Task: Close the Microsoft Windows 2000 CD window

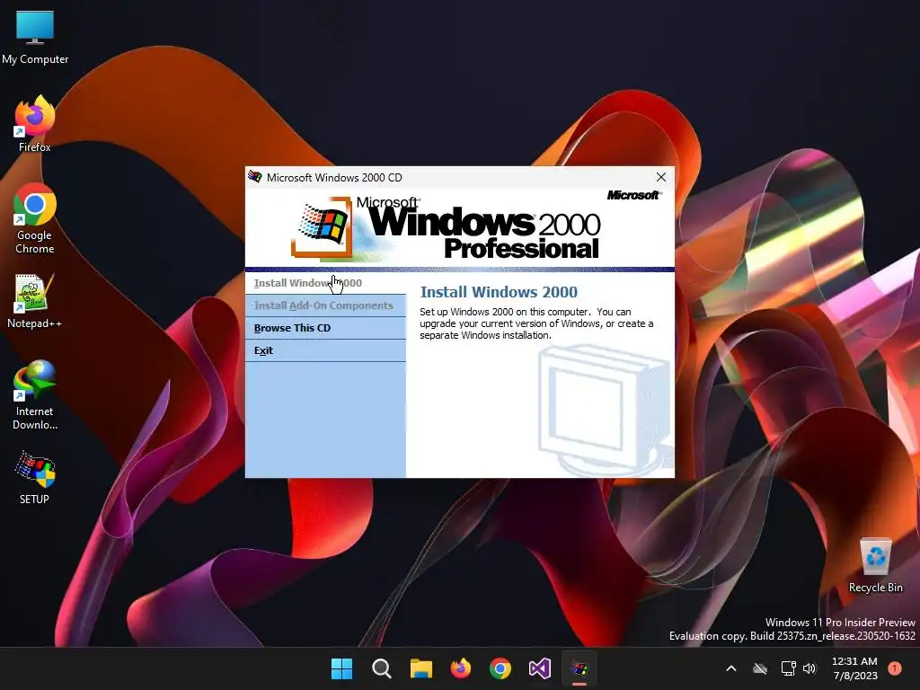Action: [x=660, y=177]
